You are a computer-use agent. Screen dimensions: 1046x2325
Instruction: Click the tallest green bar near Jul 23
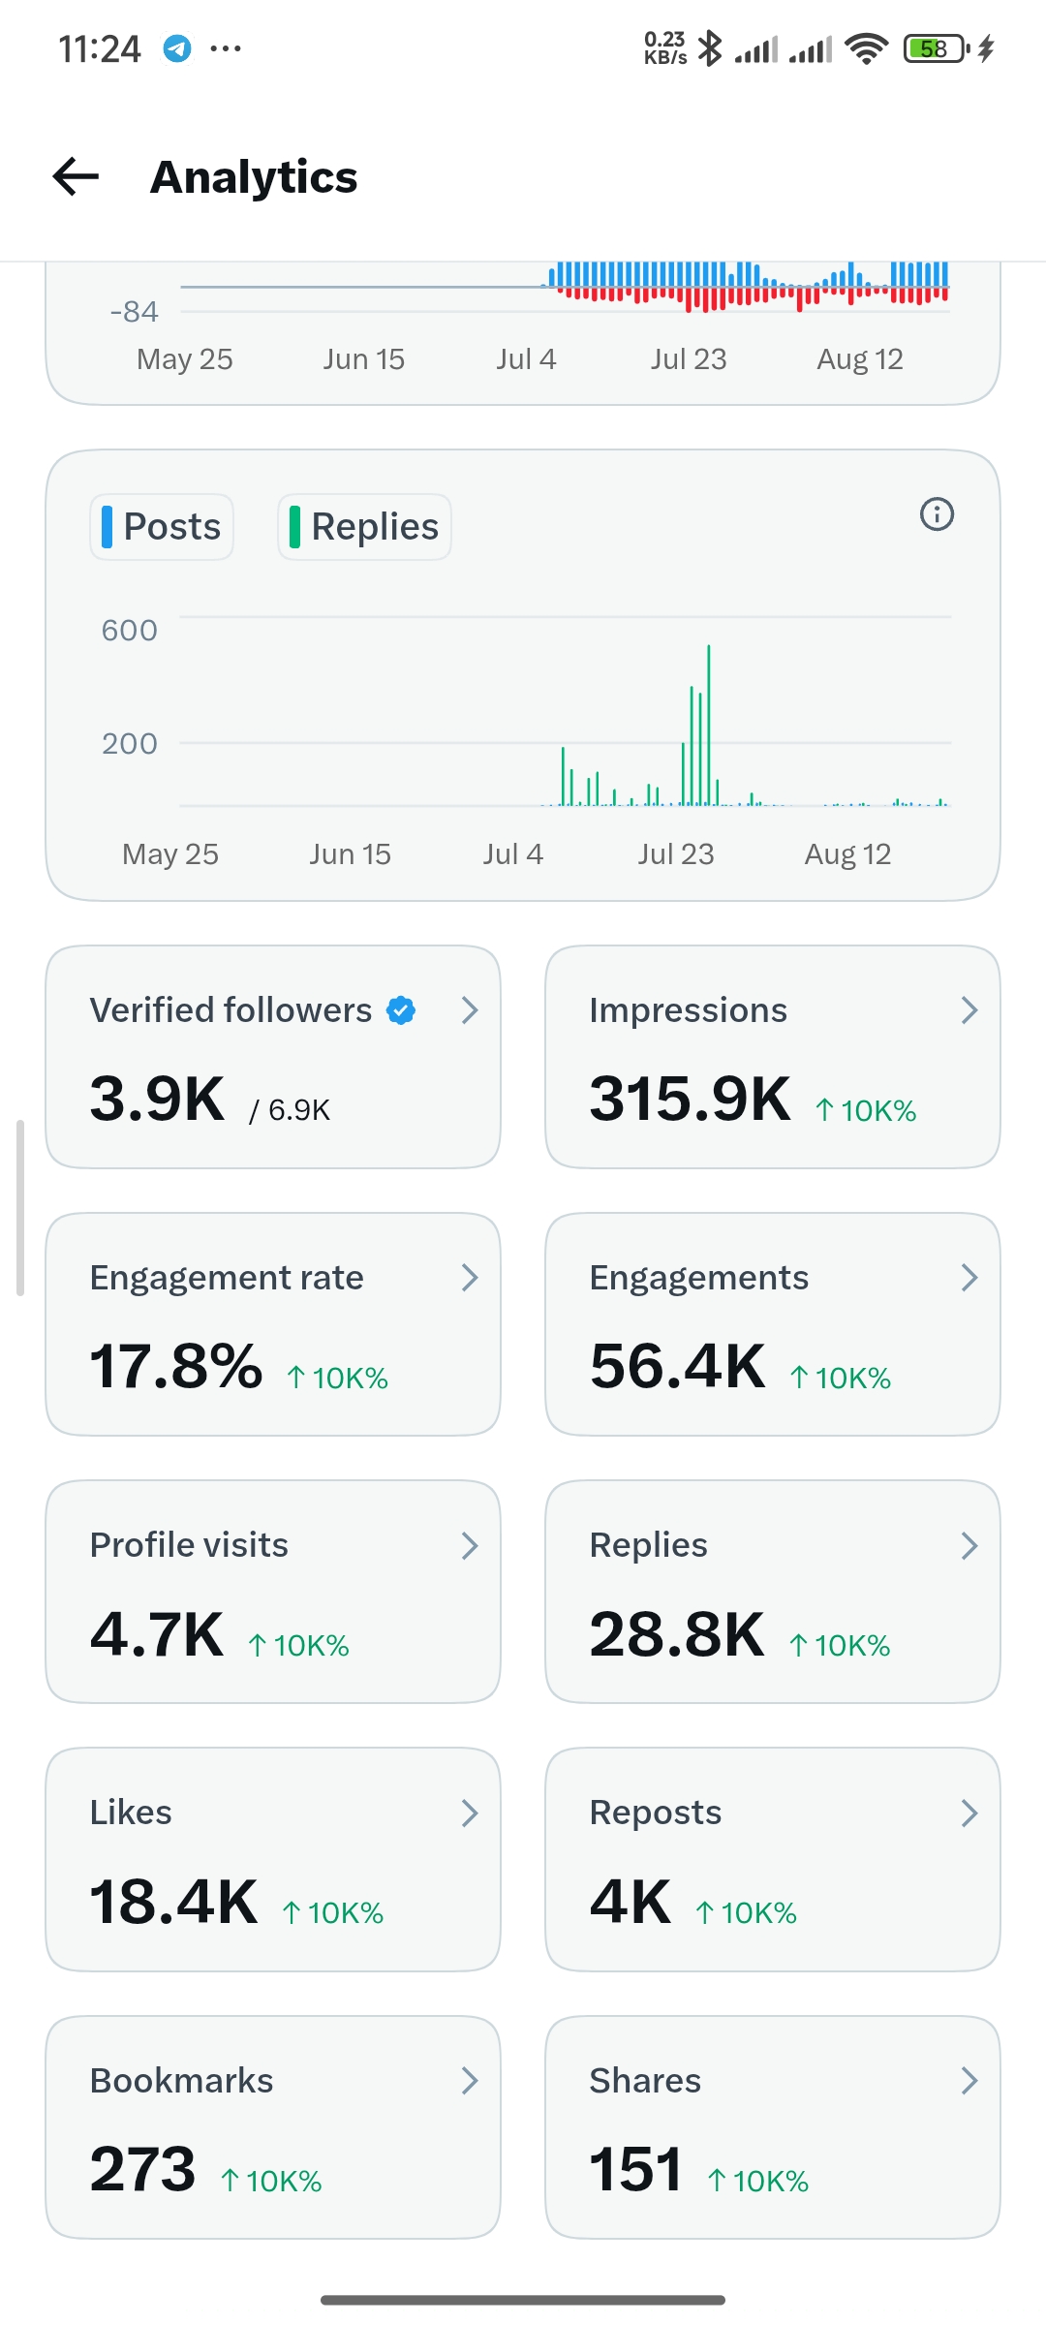click(x=709, y=725)
